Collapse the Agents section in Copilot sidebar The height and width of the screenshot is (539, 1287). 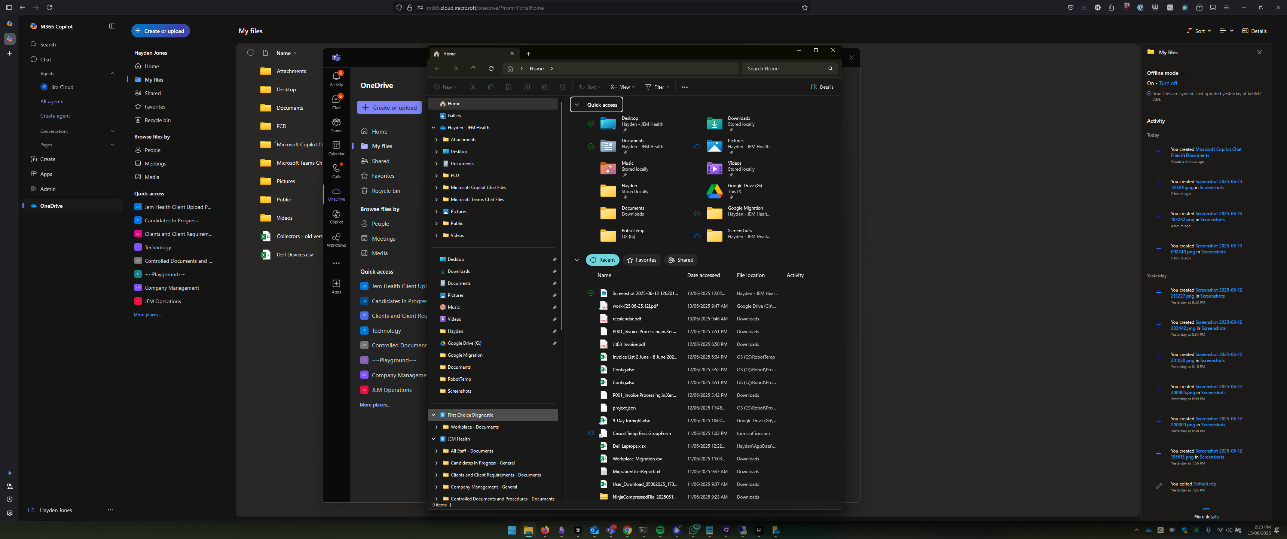112,73
